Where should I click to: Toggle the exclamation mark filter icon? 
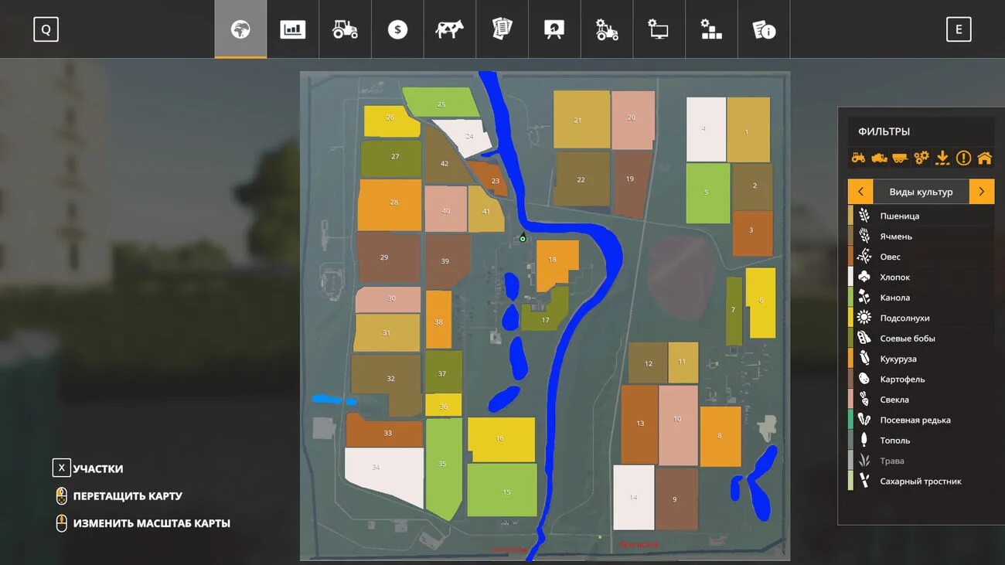[x=963, y=158]
